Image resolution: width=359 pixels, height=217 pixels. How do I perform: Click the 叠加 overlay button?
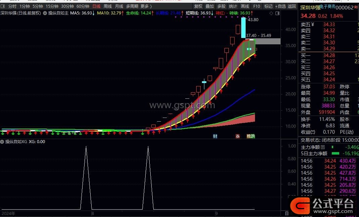[x=209, y=6]
